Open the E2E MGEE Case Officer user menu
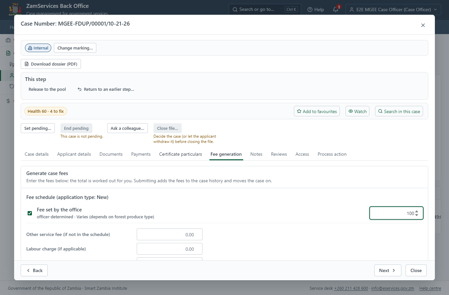This screenshot has width=449, height=295. 393,10
